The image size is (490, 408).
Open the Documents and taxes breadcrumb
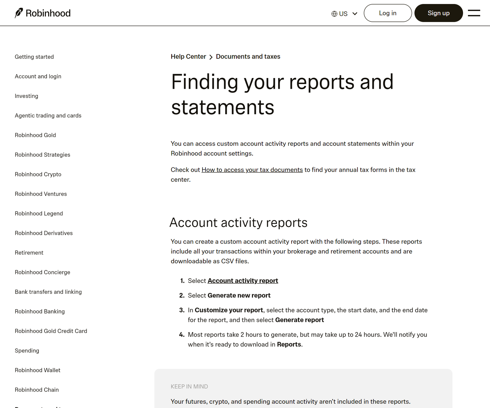[x=248, y=57]
